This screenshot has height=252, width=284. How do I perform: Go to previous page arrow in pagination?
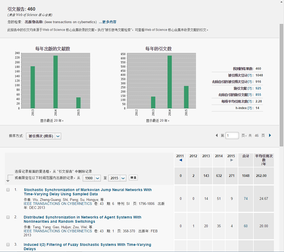217,135
